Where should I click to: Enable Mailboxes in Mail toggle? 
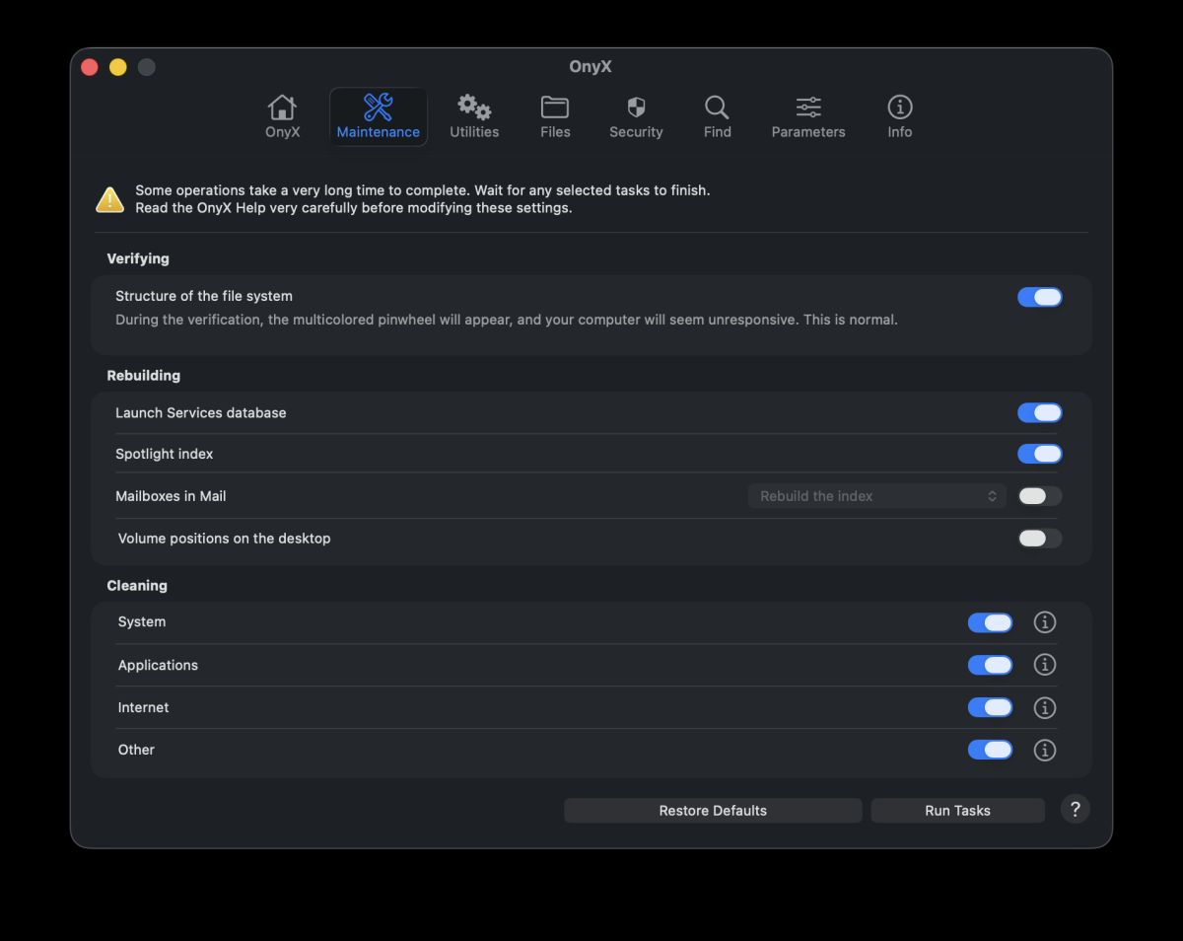(1040, 496)
